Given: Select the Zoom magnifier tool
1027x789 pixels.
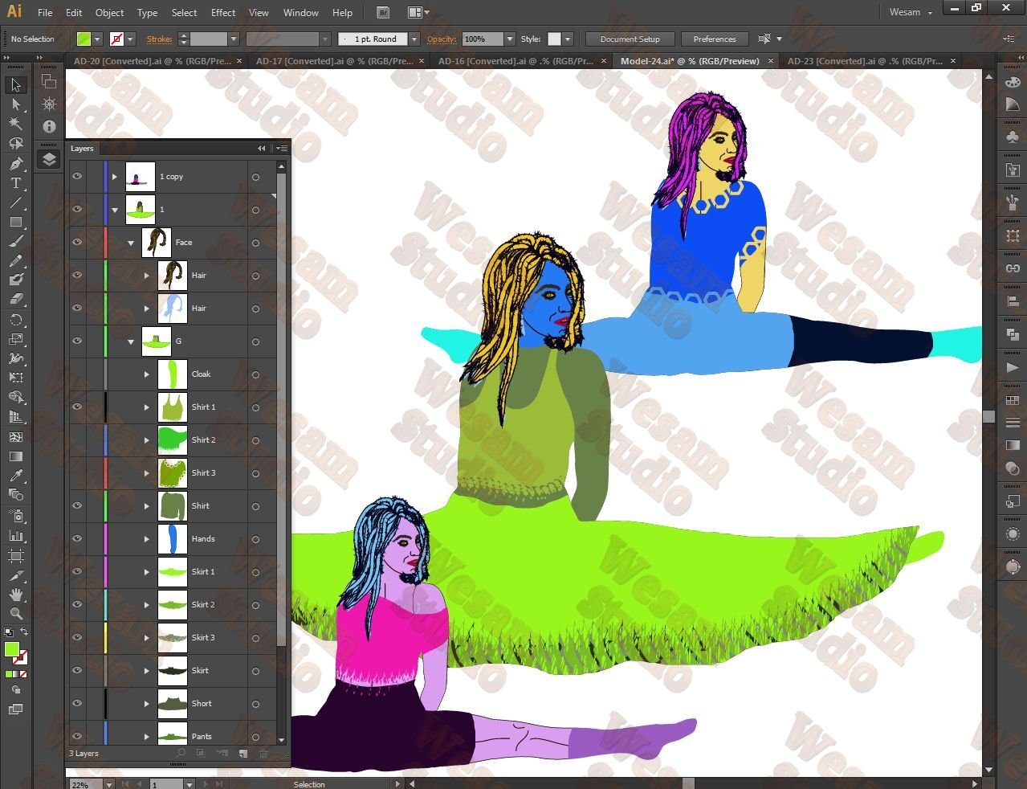Looking at the screenshot, I should (15, 614).
